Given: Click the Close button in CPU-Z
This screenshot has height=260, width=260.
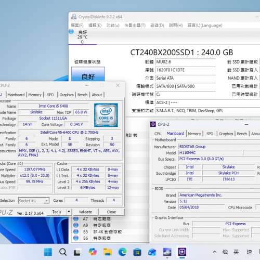Looking at the screenshot, I should (x=111, y=212).
